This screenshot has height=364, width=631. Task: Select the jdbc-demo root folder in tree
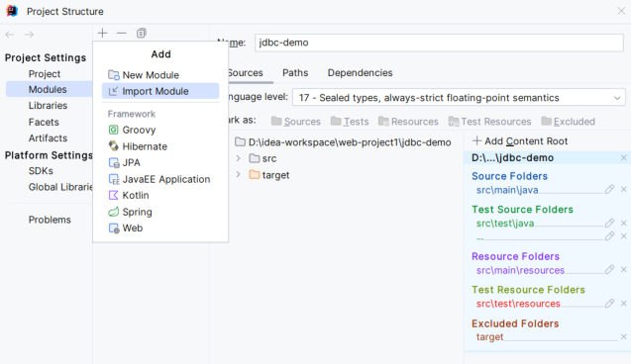pyautogui.click(x=343, y=142)
